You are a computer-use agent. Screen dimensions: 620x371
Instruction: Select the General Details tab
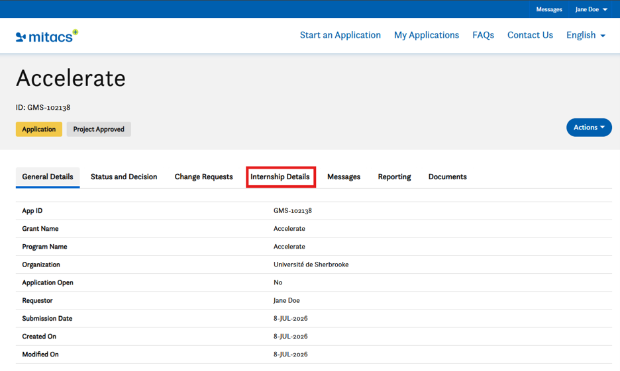coord(48,177)
